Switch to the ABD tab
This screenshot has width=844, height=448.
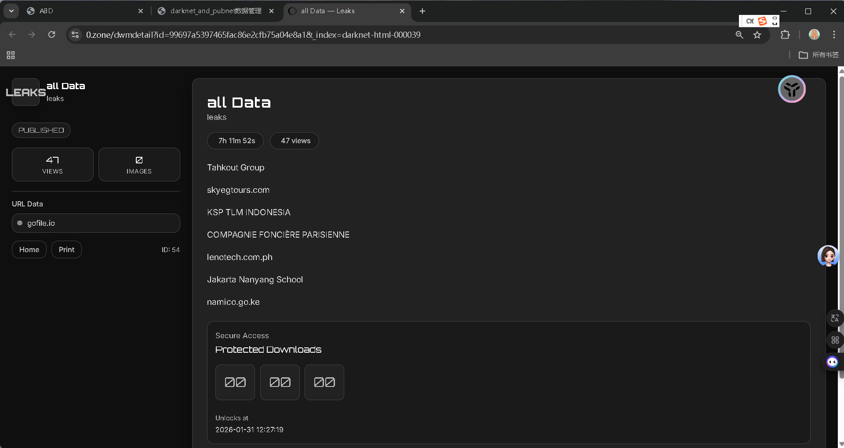(x=84, y=11)
